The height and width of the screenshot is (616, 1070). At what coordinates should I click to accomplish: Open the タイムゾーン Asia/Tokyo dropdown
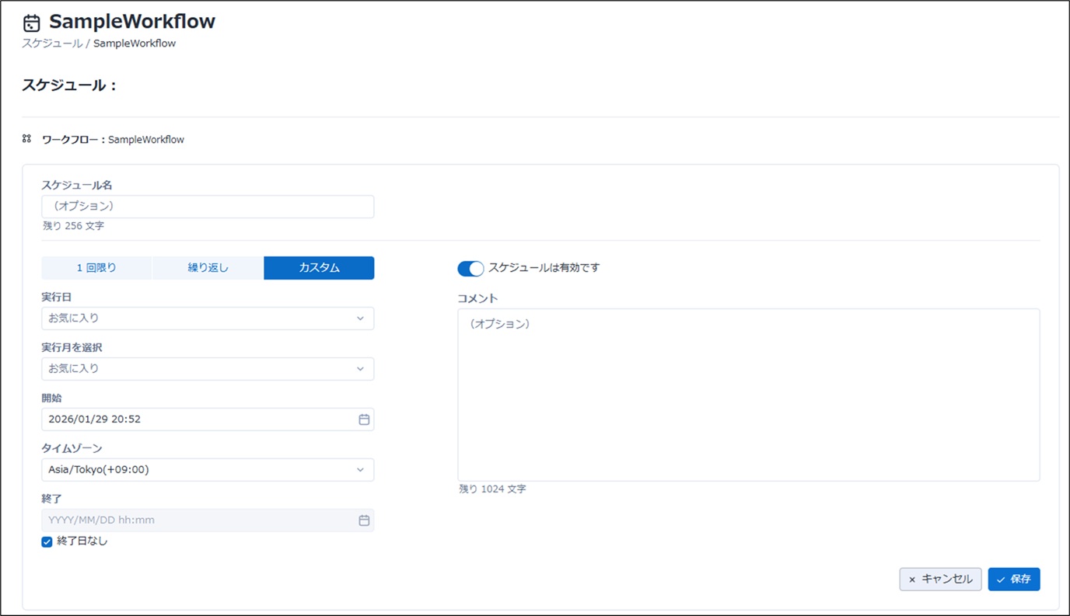(x=360, y=470)
